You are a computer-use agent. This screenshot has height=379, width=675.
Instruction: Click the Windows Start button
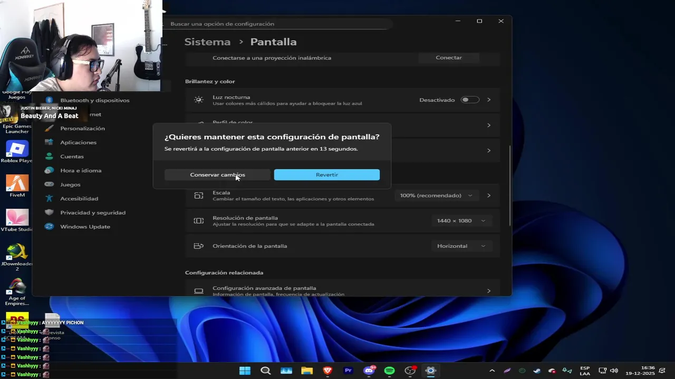(245, 371)
